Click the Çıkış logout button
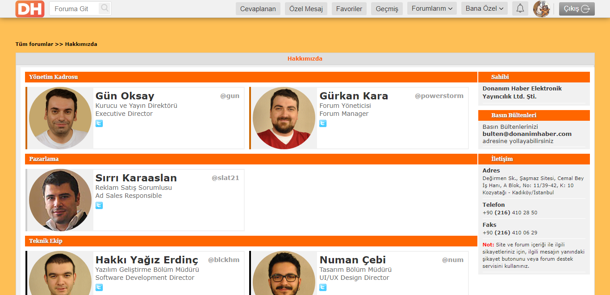The height and width of the screenshot is (295, 610). coord(577,9)
